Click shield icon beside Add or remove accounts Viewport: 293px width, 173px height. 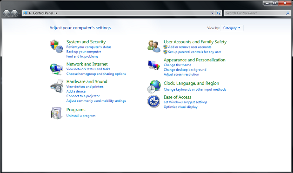pyautogui.click(x=165, y=47)
